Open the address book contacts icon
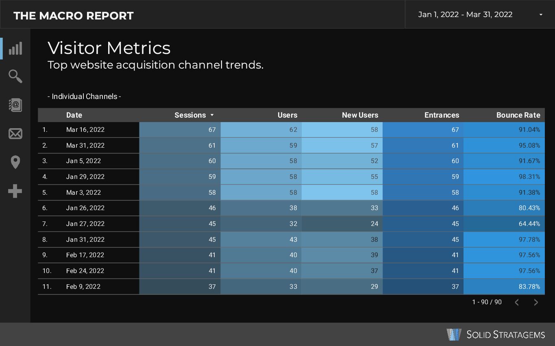The height and width of the screenshot is (346, 555). coord(15,105)
